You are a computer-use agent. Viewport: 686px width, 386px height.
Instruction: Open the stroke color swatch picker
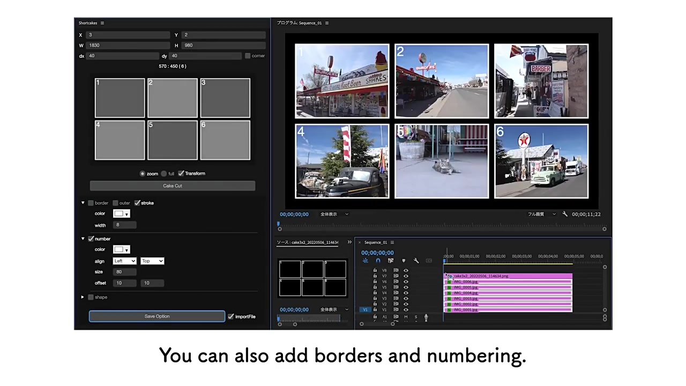(121, 214)
